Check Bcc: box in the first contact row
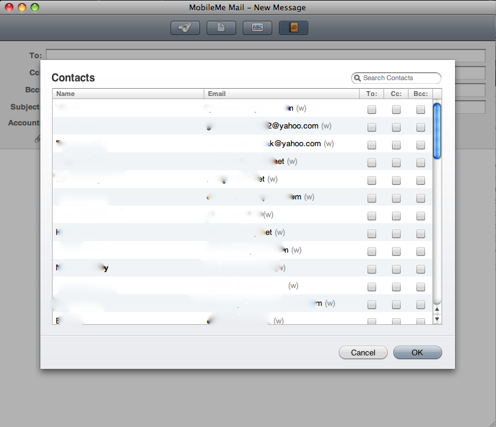 click(x=420, y=110)
